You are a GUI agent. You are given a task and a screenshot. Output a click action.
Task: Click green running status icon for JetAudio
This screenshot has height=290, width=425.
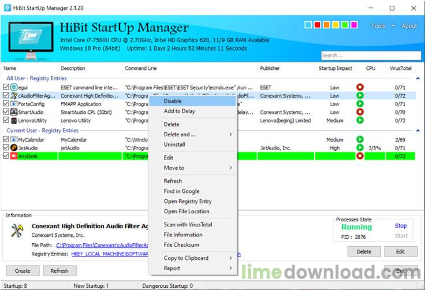click(360, 147)
